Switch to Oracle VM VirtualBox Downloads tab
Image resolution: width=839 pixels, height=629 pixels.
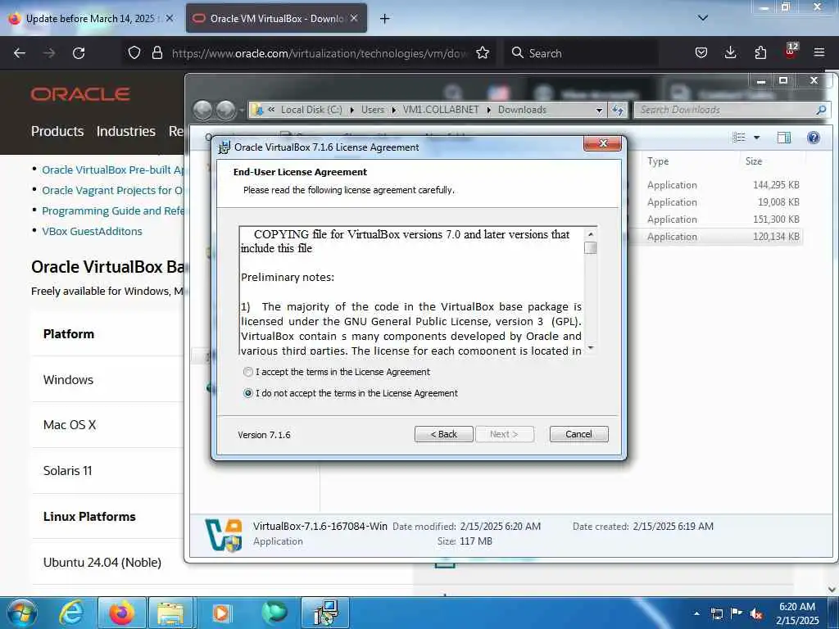pyautogui.click(x=277, y=19)
